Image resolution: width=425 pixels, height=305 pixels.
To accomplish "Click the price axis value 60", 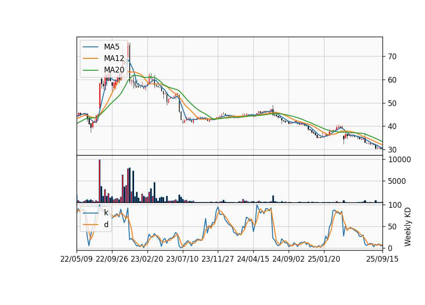I will (392, 80).
